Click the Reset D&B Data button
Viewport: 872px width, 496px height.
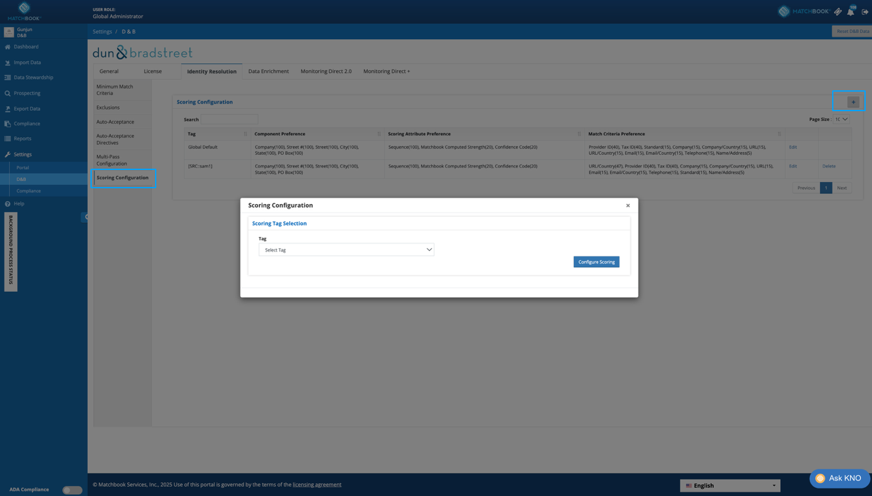pos(852,31)
